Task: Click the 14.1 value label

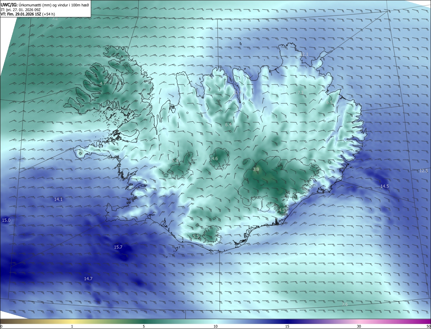Action: pos(58,199)
